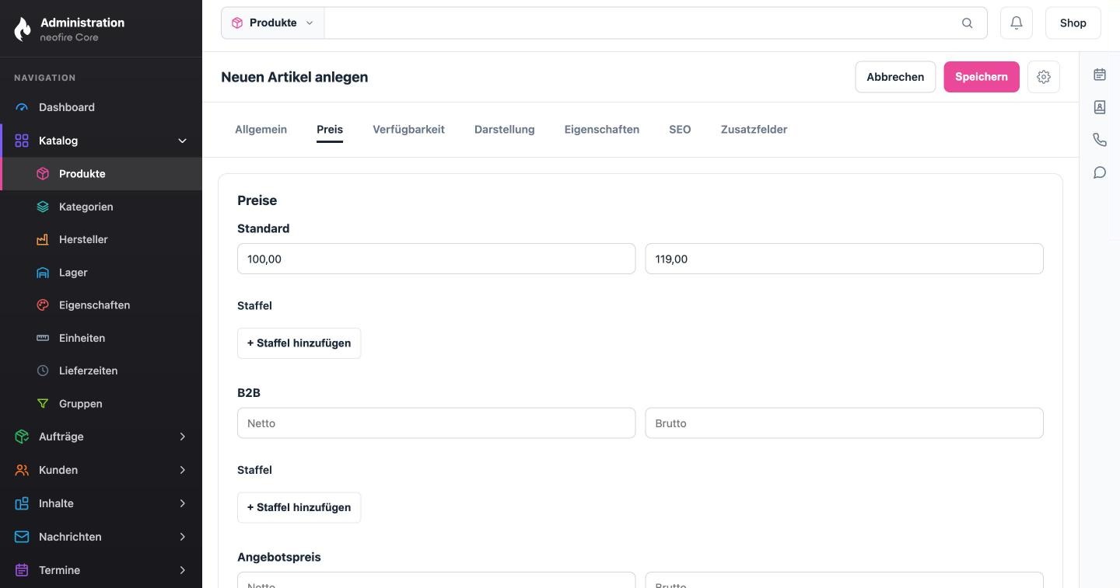Image resolution: width=1120 pixels, height=588 pixels.
Task: Click the B2B Netto input field
Action: point(436,423)
